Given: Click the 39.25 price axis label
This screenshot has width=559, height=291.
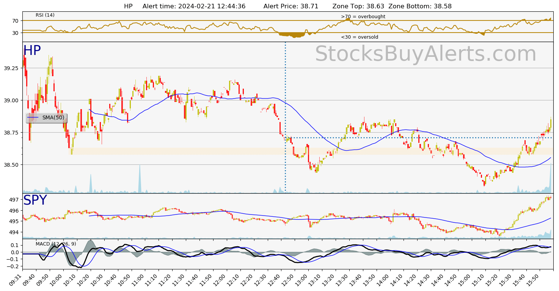Looking at the screenshot, I should tap(11, 68).
